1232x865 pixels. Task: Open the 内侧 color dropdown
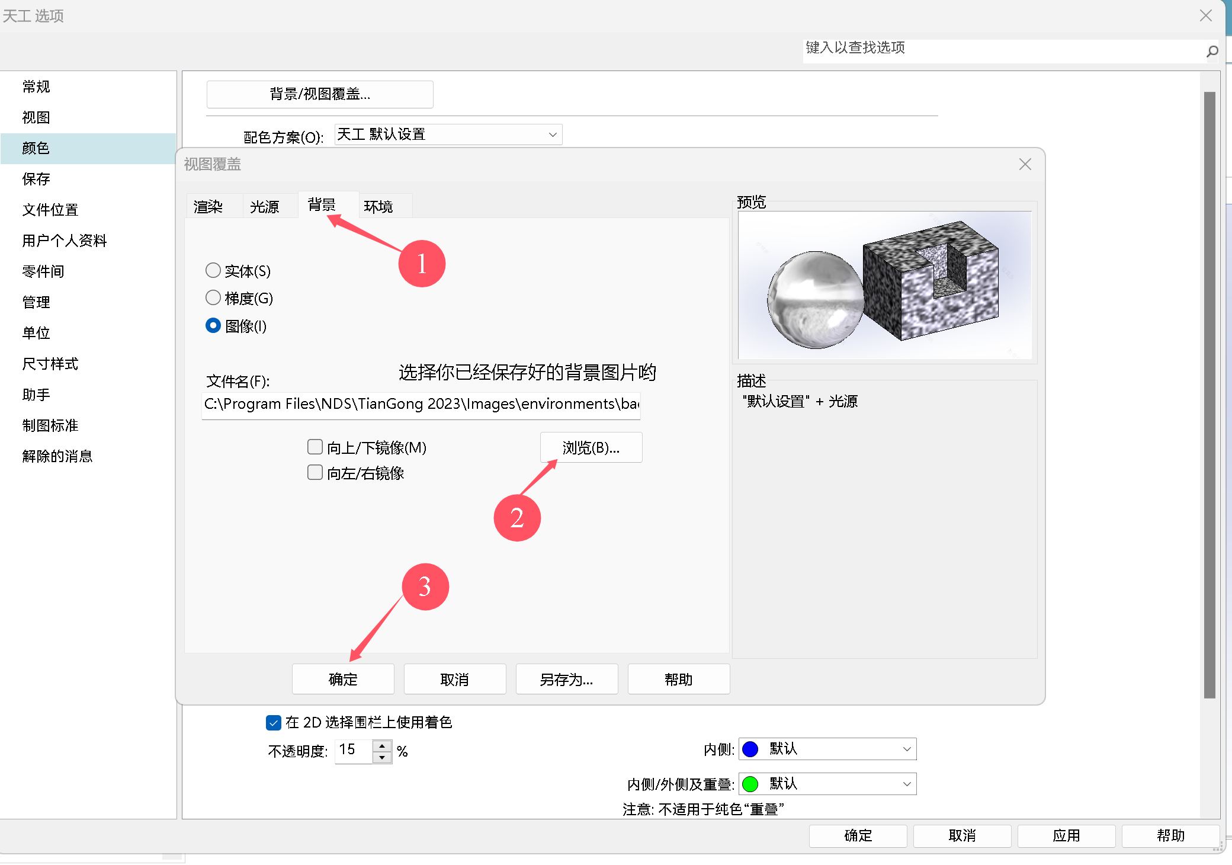[827, 749]
